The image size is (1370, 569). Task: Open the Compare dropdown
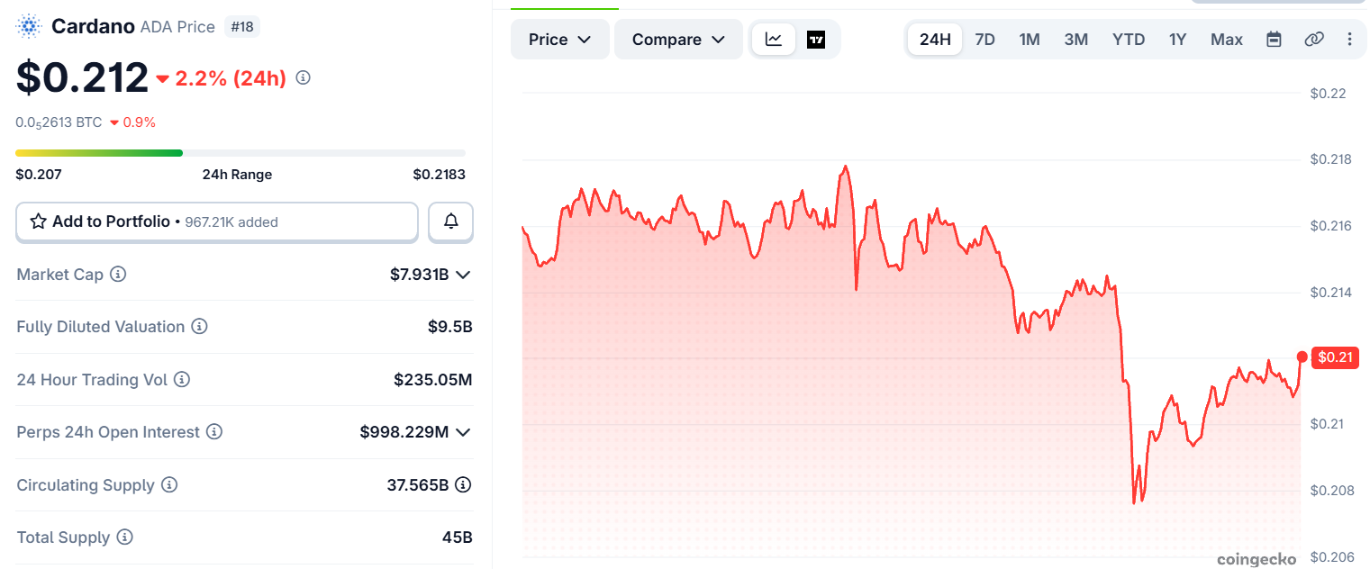678,40
